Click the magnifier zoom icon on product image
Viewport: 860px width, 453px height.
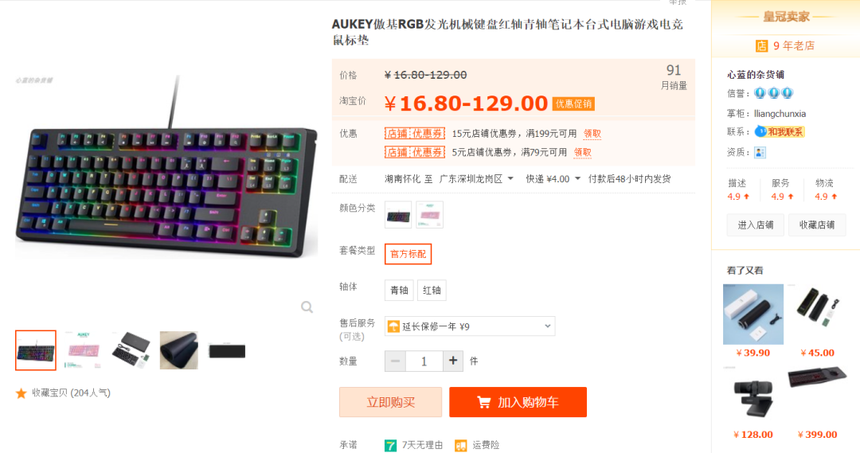(x=307, y=307)
